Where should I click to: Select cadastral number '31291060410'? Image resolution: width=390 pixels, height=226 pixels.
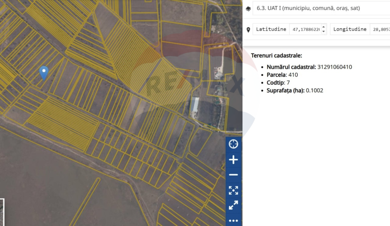pos(335,67)
